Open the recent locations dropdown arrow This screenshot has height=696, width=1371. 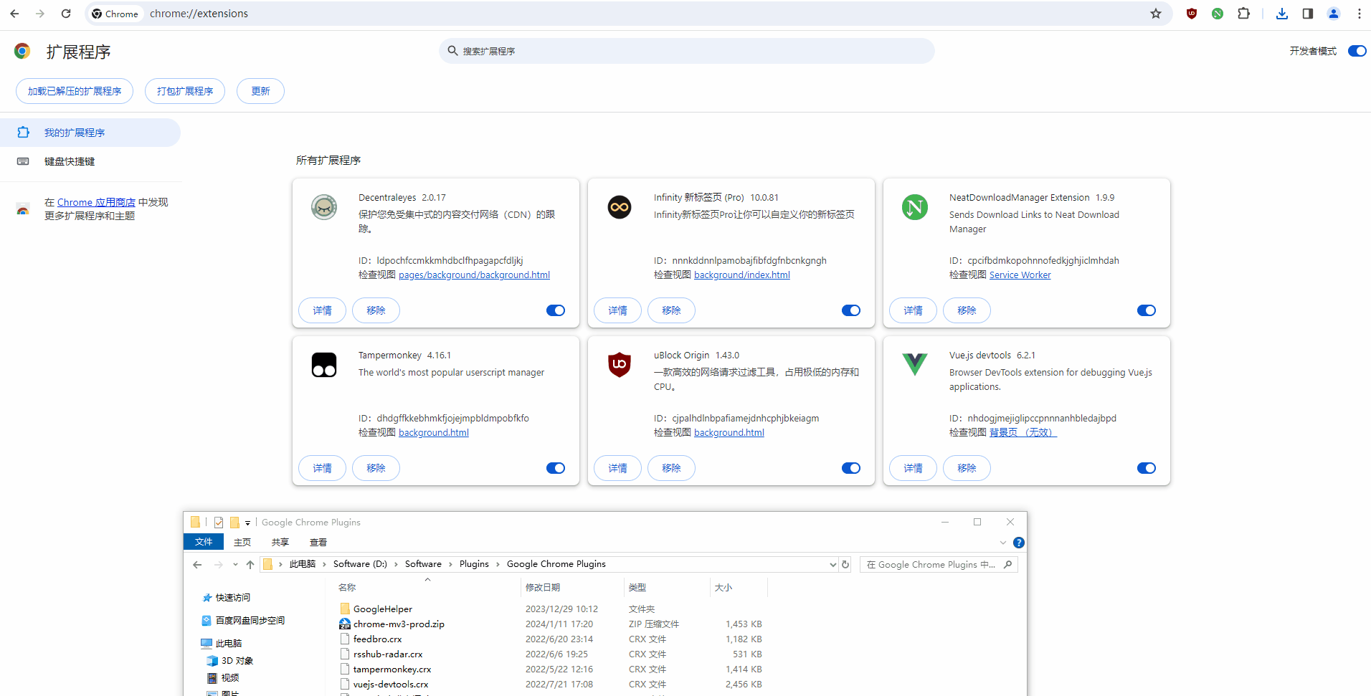235,565
